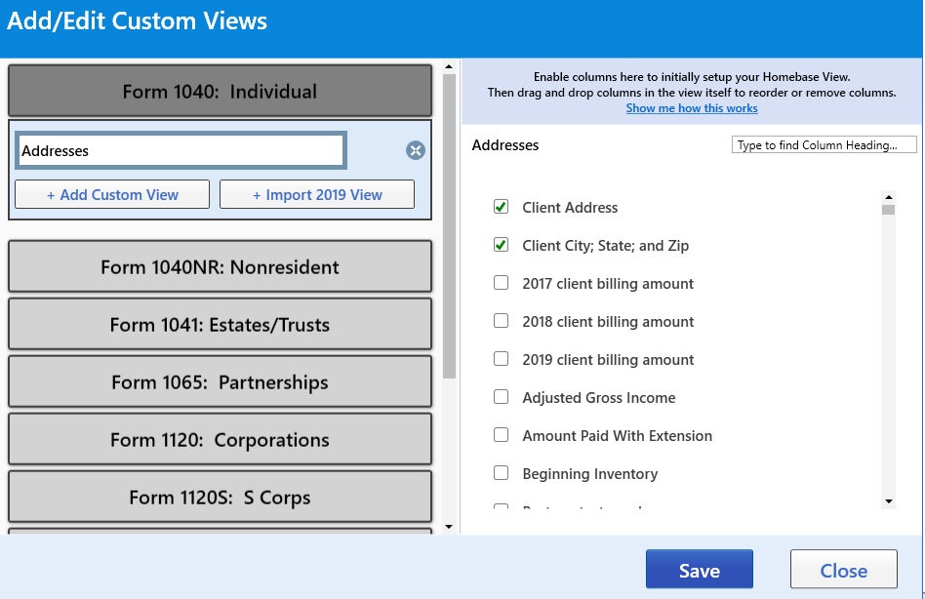Enable the 2017 client billing amount column

click(x=502, y=283)
